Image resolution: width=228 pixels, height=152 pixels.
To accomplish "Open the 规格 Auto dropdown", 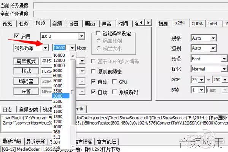I will coord(213,38).
